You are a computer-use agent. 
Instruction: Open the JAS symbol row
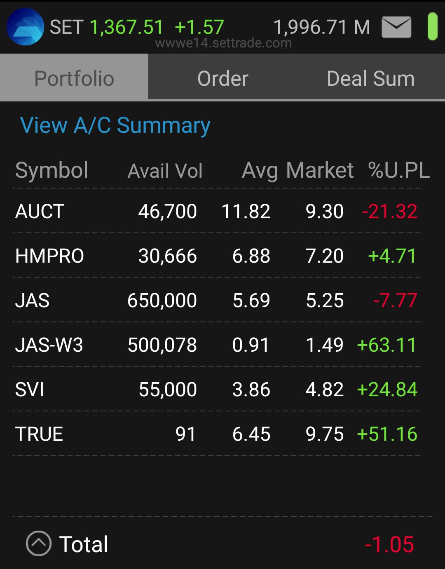tap(216, 300)
